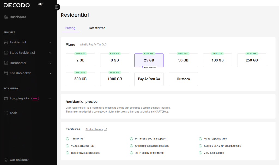Click the spider icon near the logo

[x=40, y=4]
